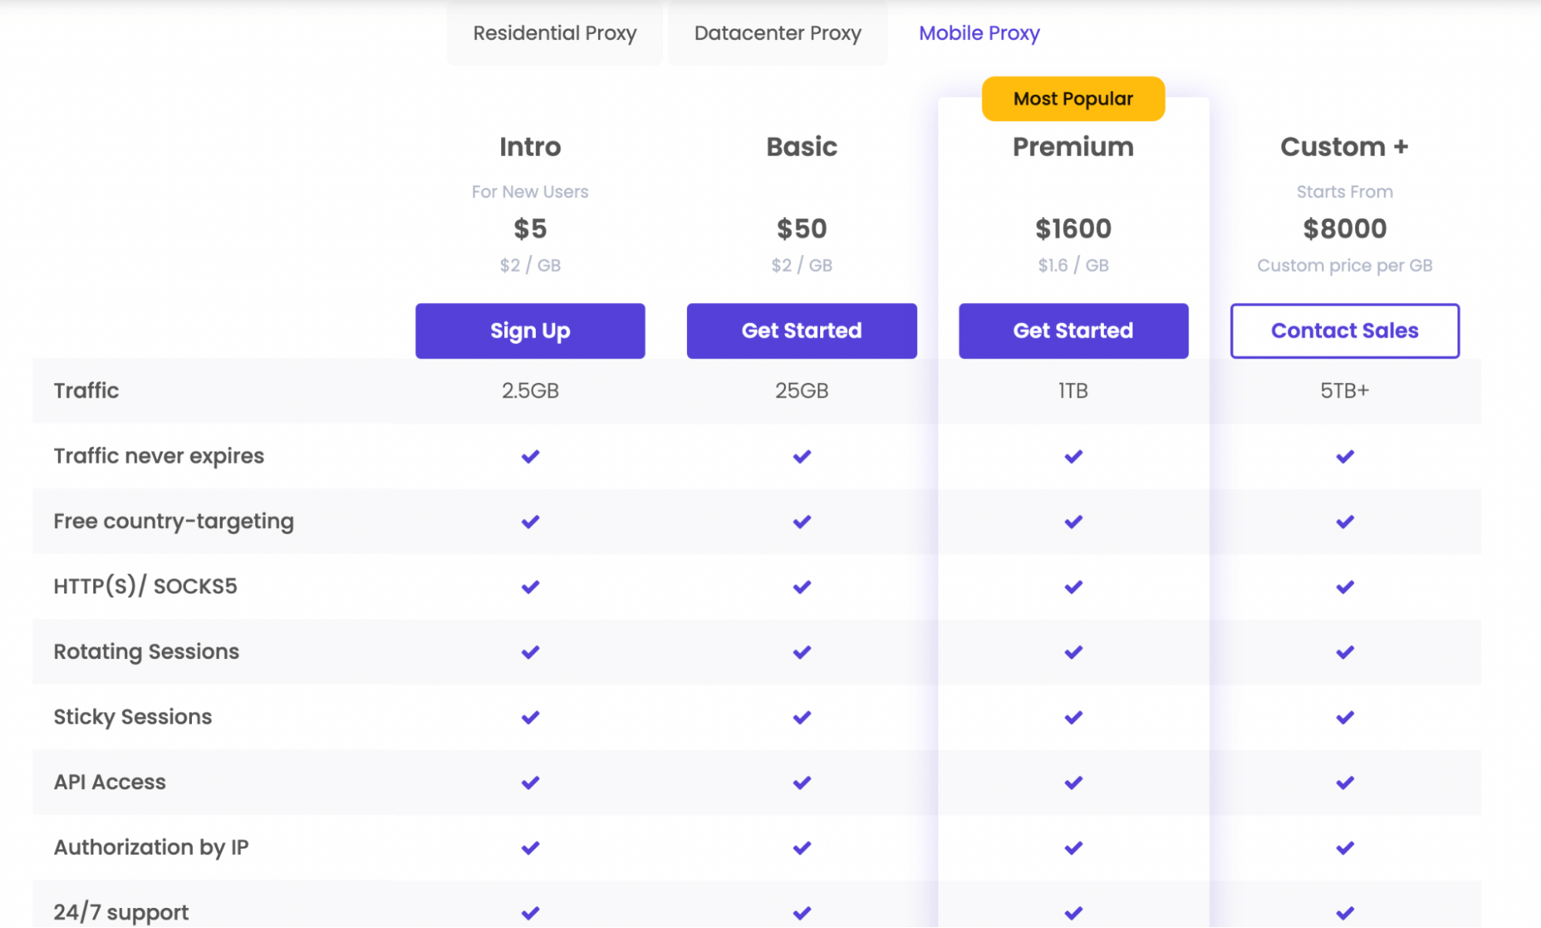Click Basic checkmark for Free country-targeting
The height and width of the screenshot is (928, 1541).
(x=802, y=522)
